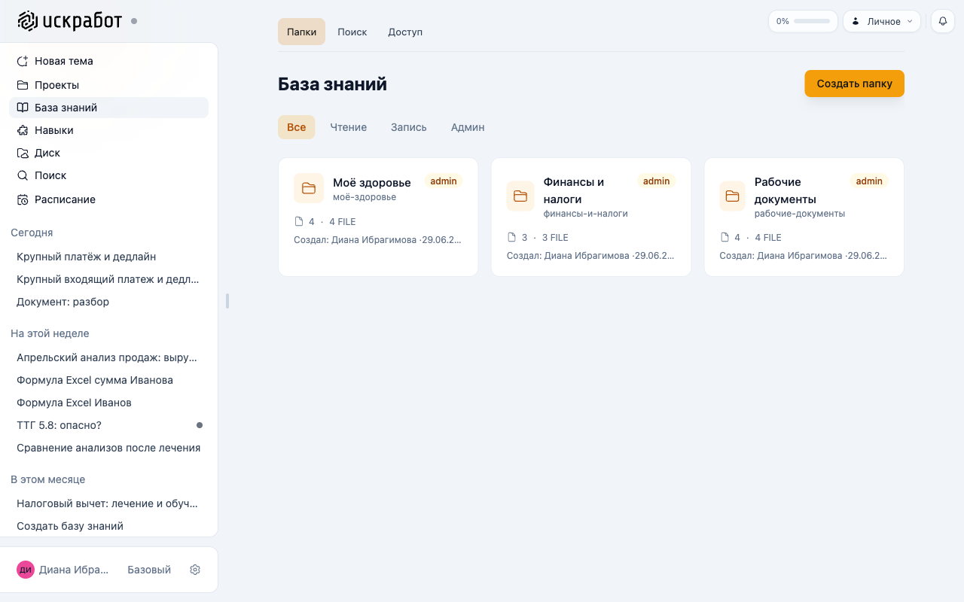Open Расписание calendar icon in sidebar
This screenshot has width=964, height=602.
(23, 199)
